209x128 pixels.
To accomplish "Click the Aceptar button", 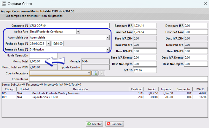I will (94, 124).
